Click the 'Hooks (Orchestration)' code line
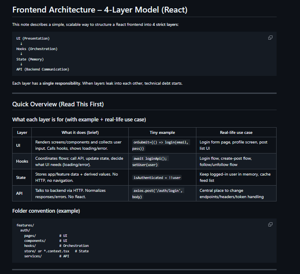Screen dimensions: 300x274 click(37, 49)
